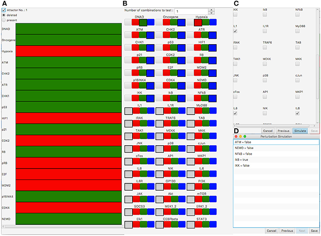The height and width of the screenshot is (236, 321).
Task: Select the 'IkB = true' row
Action: tap(276, 159)
